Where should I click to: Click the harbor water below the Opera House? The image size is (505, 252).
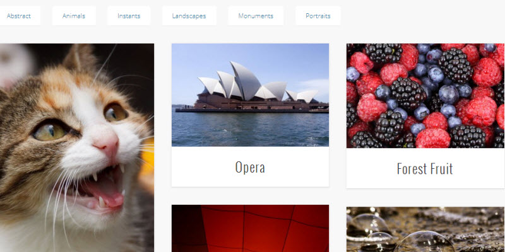[x=250, y=129]
